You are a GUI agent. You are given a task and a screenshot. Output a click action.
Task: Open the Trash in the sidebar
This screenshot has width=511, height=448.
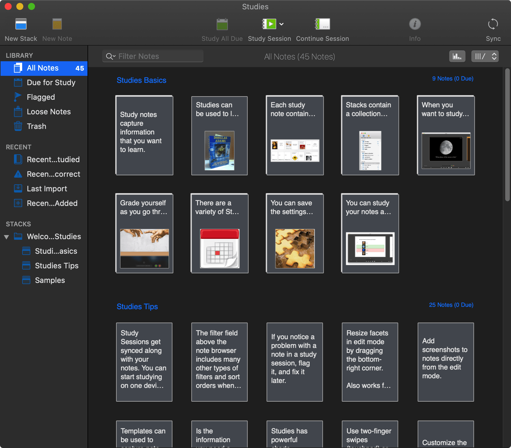pos(44,127)
